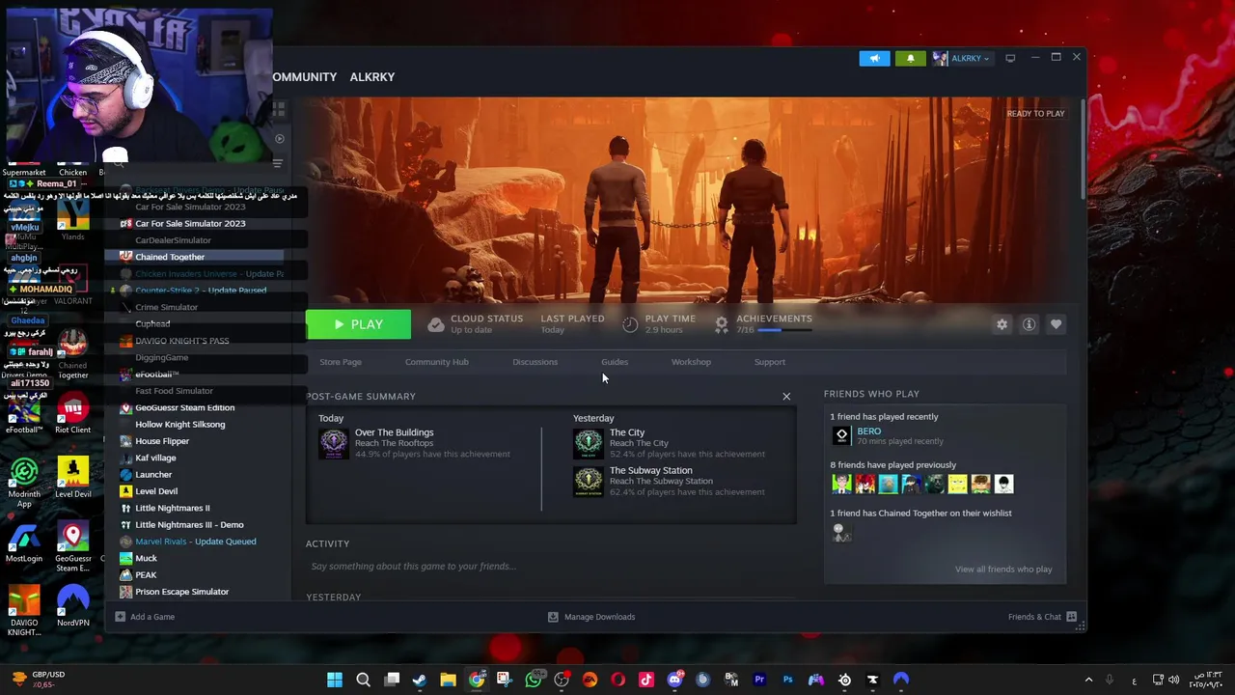Open Steam from the taskbar
This screenshot has height=695, width=1235.
click(x=420, y=680)
